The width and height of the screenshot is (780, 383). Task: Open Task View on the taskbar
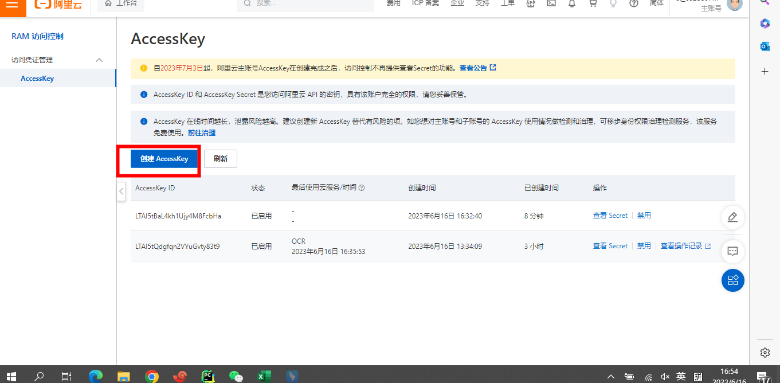coord(66,376)
